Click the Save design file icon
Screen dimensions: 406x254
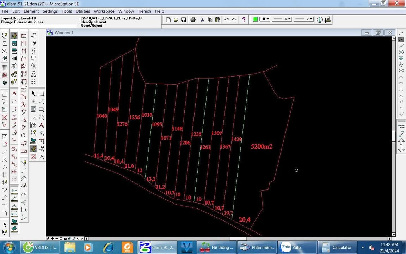coord(184,19)
